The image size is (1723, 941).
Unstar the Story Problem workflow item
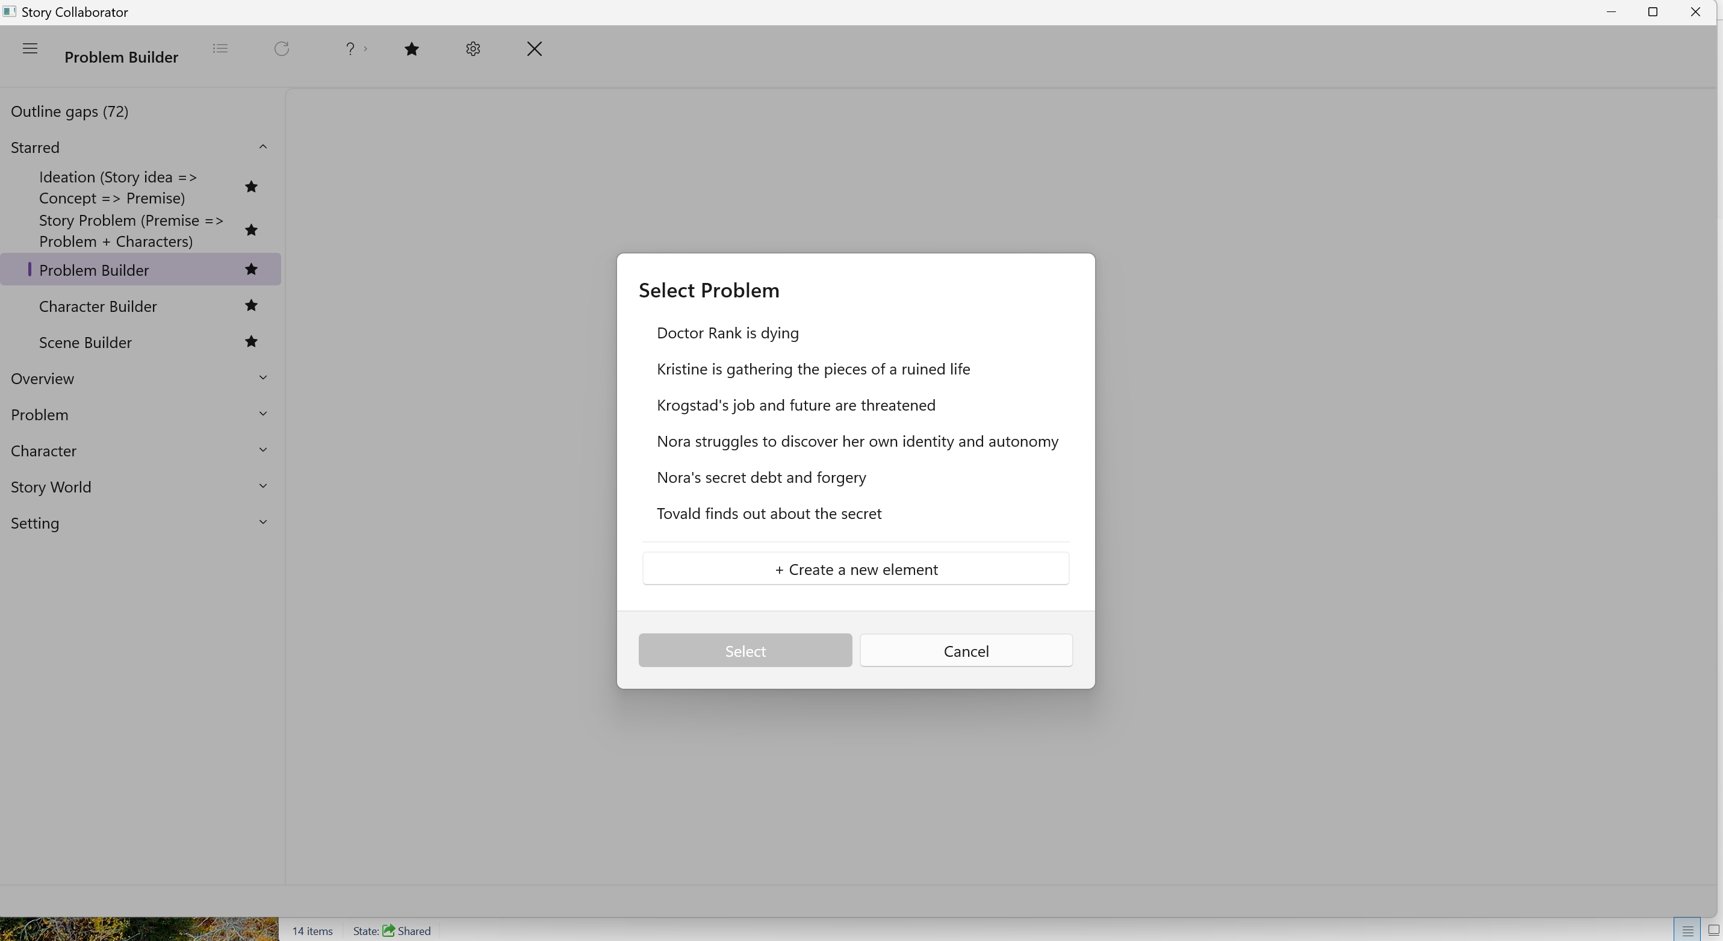(252, 230)
